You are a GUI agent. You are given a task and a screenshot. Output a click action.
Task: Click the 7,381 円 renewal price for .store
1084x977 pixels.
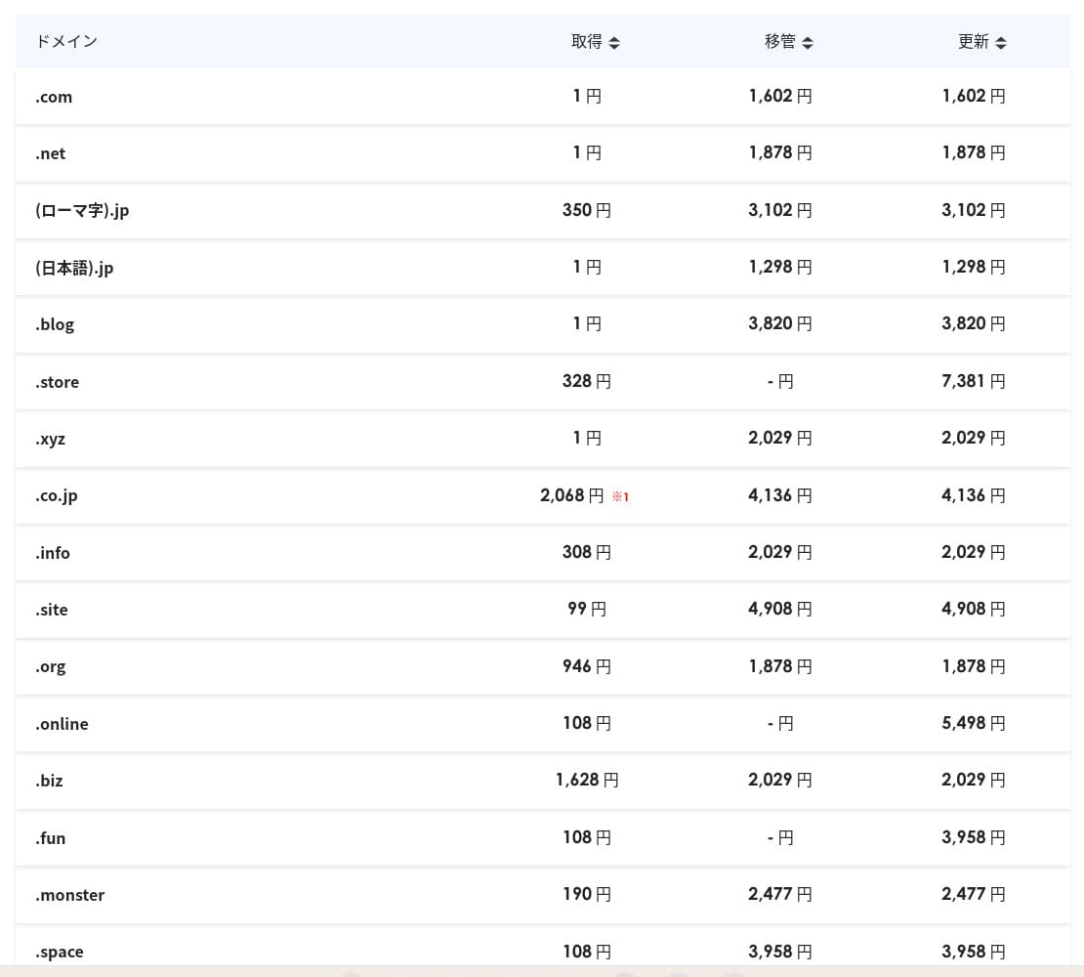pos(973,381)
